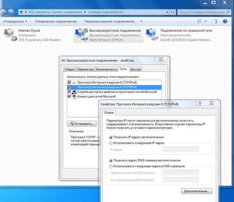Open Explorer help via blue question icon
Image resolution: width=234 pixels, height=202 pixels.
click(225, 21)
